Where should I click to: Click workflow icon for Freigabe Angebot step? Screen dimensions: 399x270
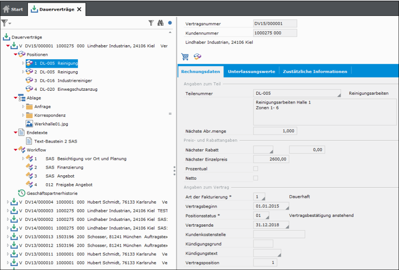click(x=29, y=185)
